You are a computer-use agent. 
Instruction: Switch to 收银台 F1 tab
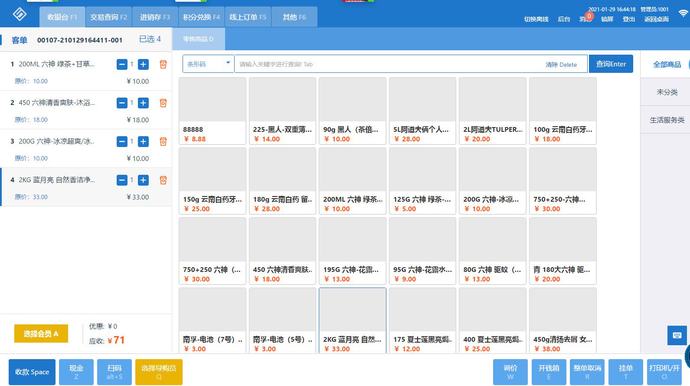(62, 17)
